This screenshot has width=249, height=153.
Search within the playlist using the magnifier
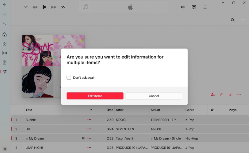tap(233, 20)
